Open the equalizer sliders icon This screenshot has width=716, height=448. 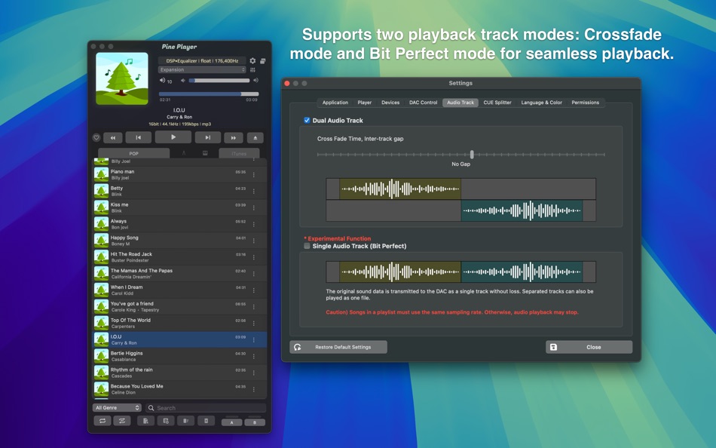point(252,70)
